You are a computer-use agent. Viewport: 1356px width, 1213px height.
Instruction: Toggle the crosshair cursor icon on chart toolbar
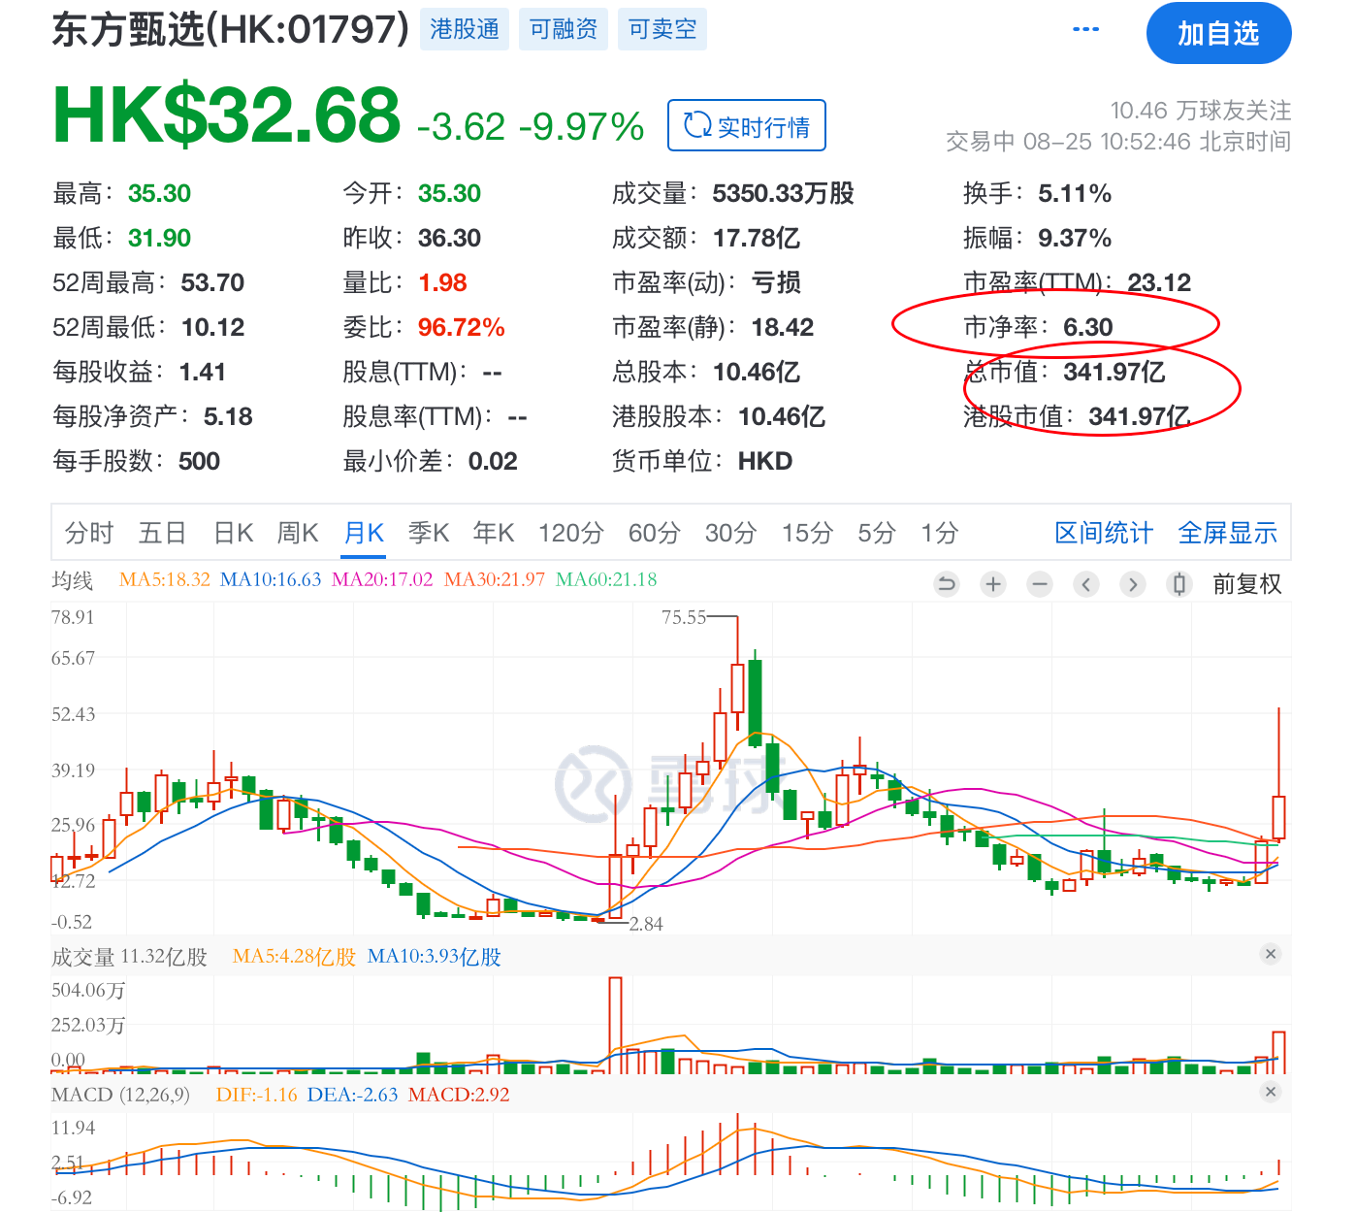click(1178, 584)
